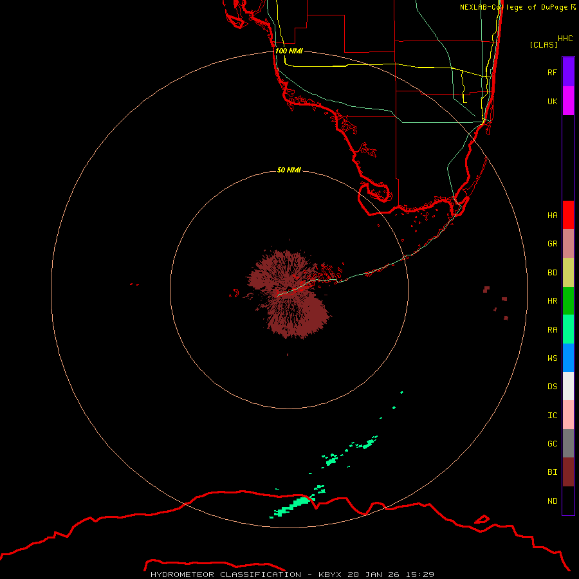This screenshot has height=579, width=579.
Task: Click the ND black legend swatch
Action: pos(568,501)
